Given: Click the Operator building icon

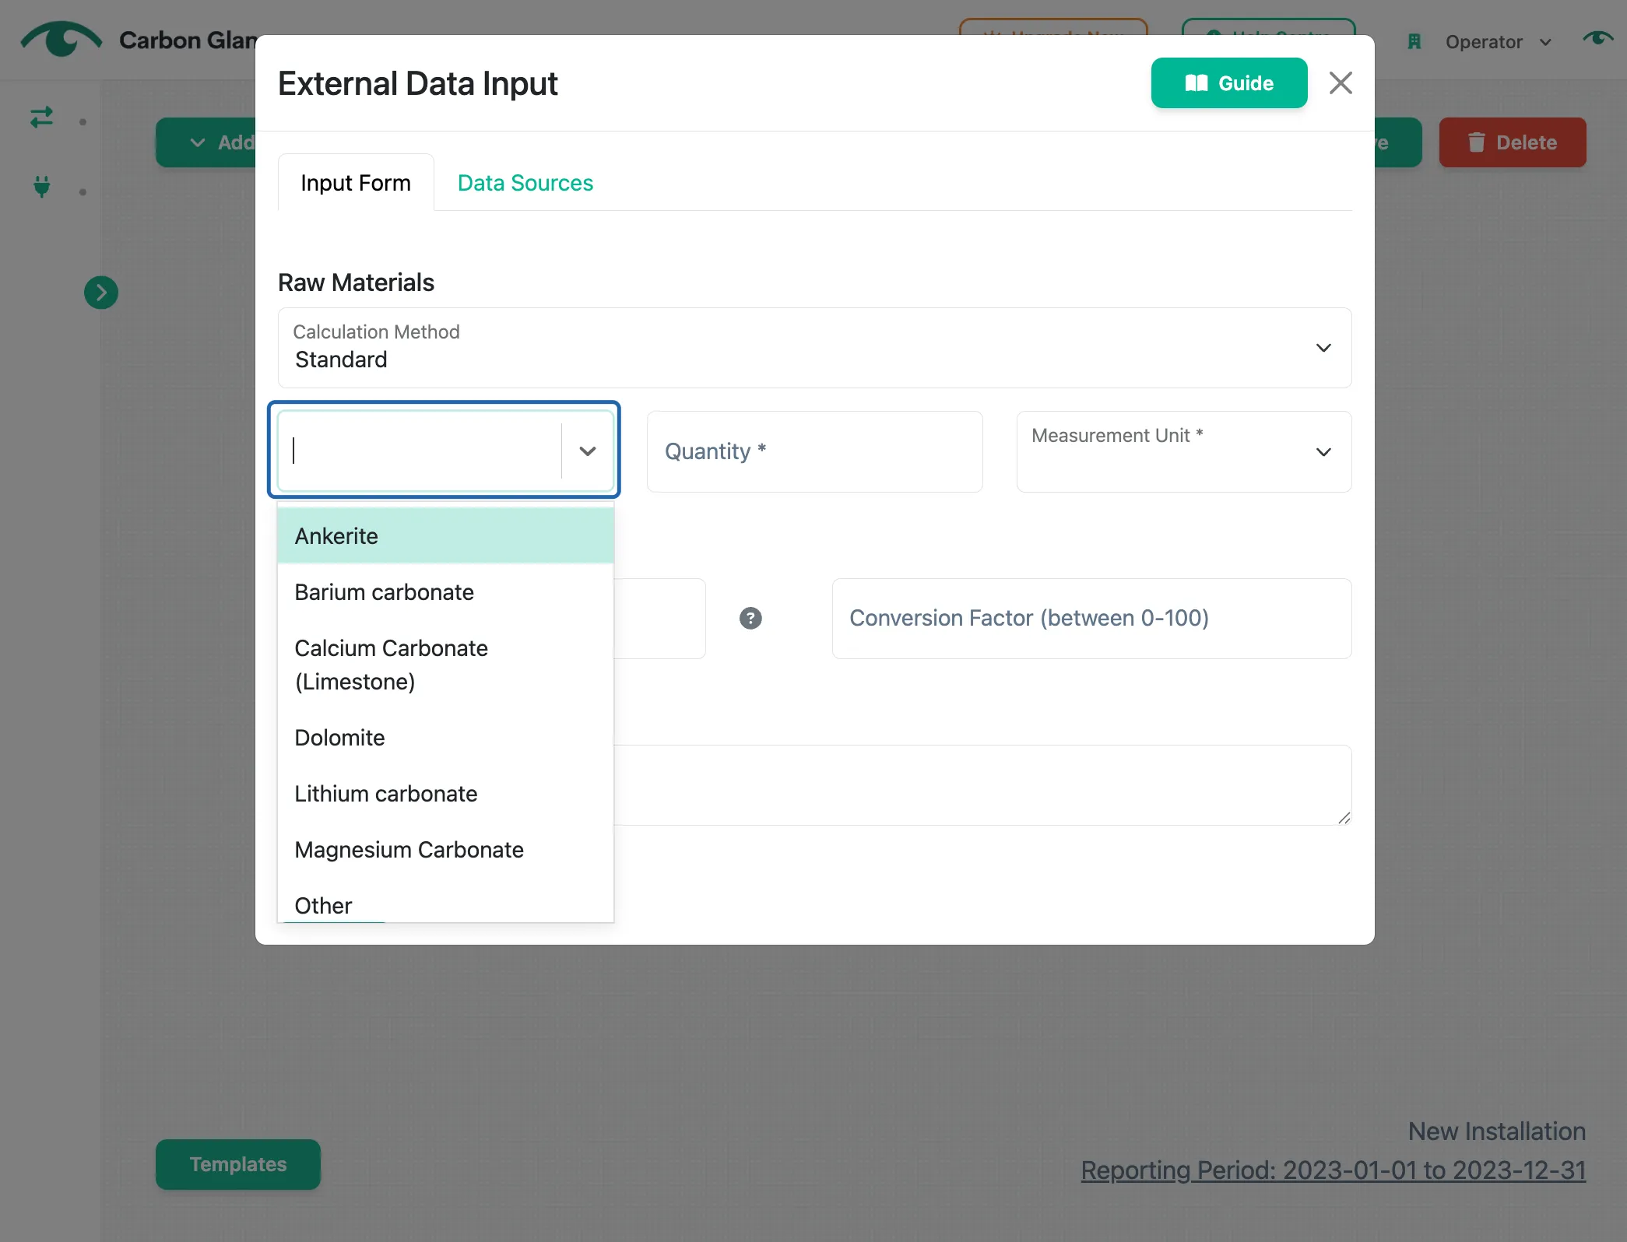Looking at the screenshot, I should tap(1414, 42).
